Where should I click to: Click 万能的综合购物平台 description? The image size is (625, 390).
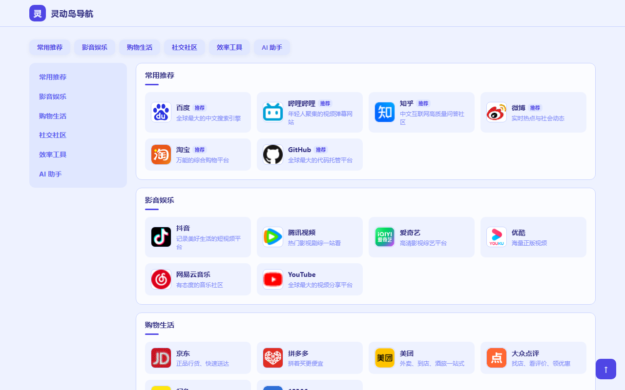(203, 160)
